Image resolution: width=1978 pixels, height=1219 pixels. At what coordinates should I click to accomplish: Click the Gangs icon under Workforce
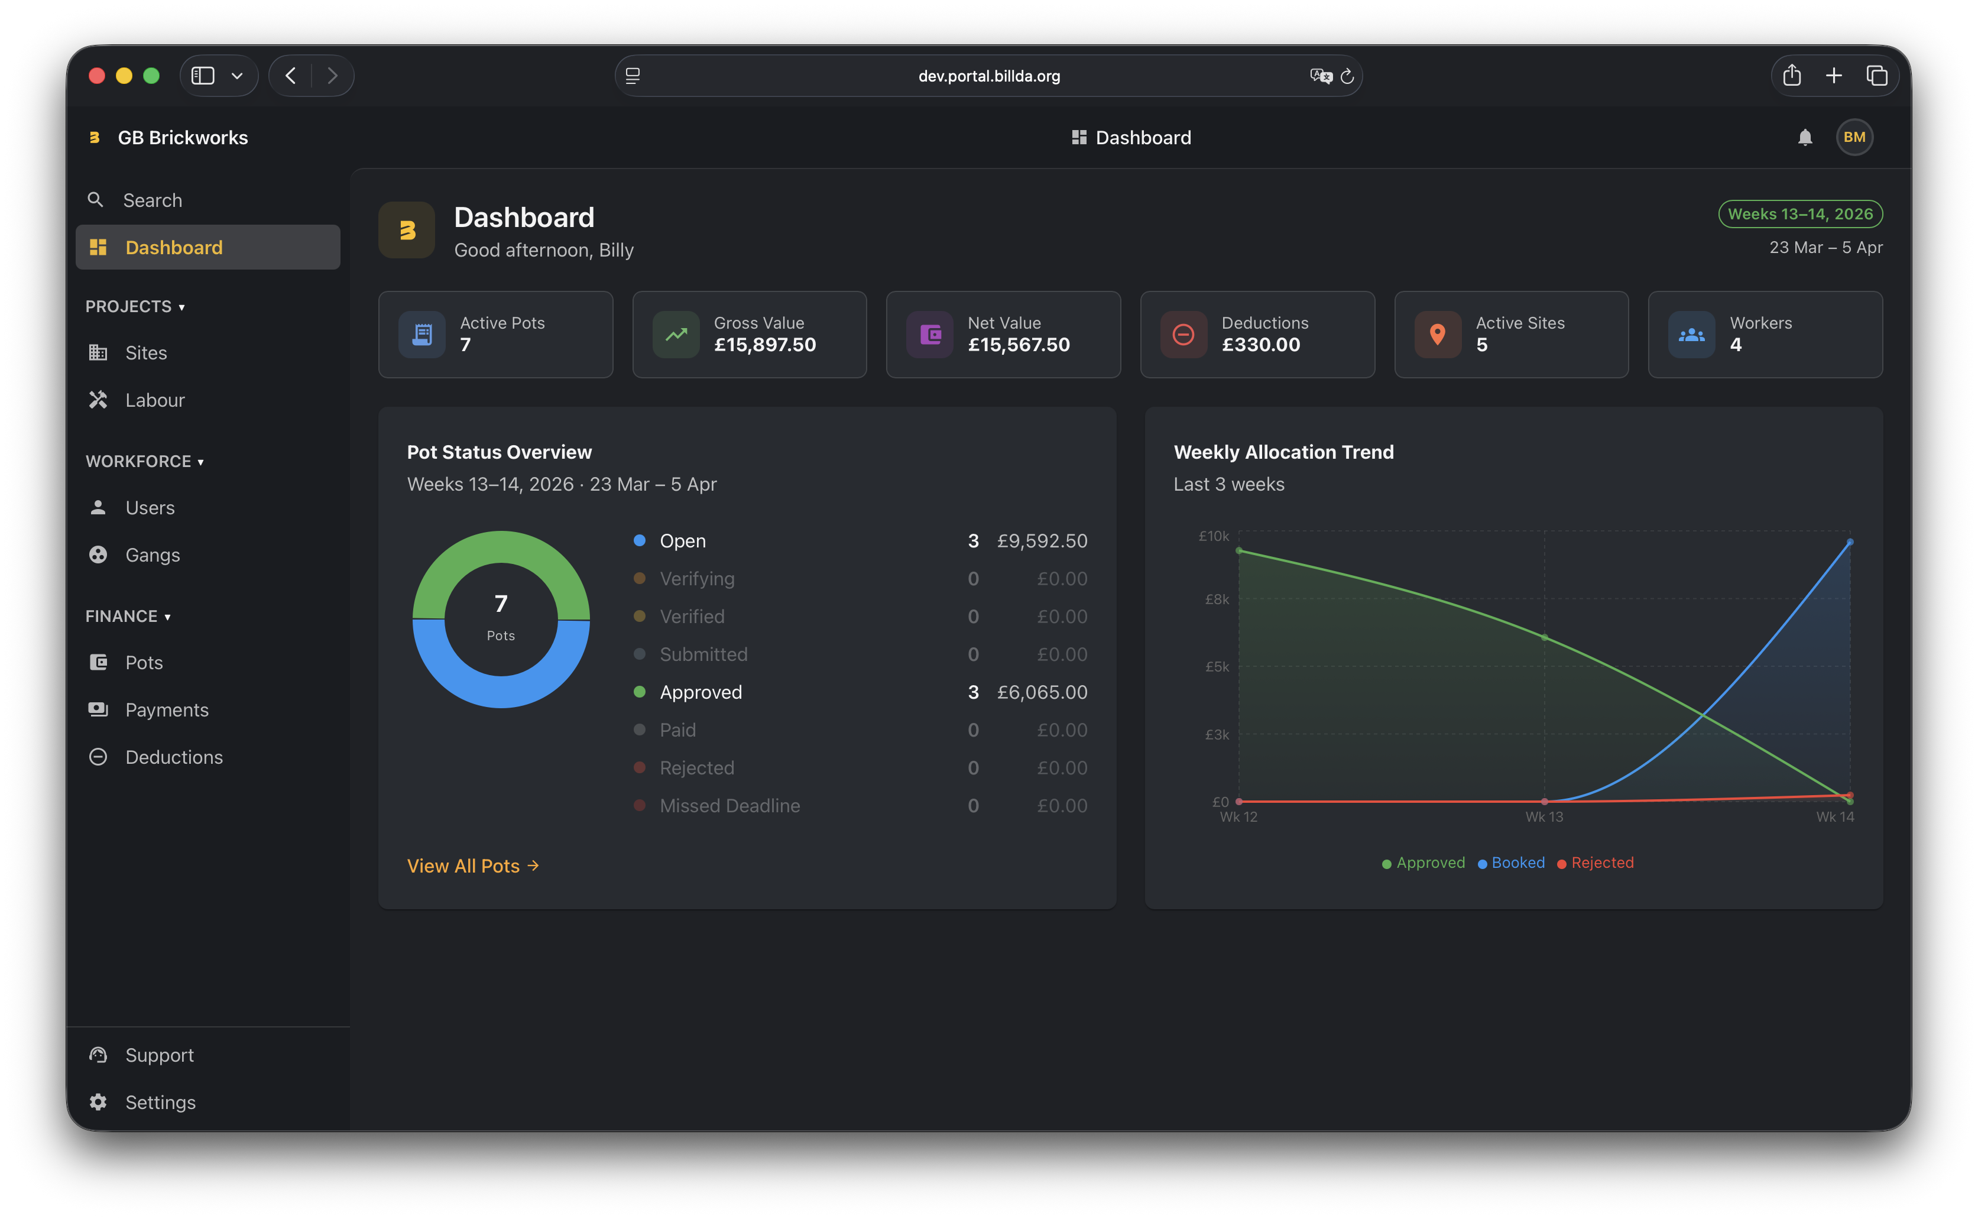tap(98, 555)
